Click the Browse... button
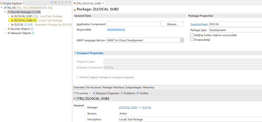 coord(172,24)
